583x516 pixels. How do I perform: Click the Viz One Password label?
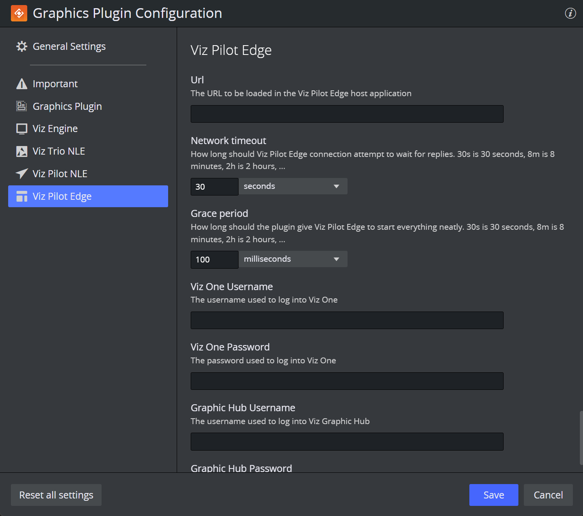[230, 347]
